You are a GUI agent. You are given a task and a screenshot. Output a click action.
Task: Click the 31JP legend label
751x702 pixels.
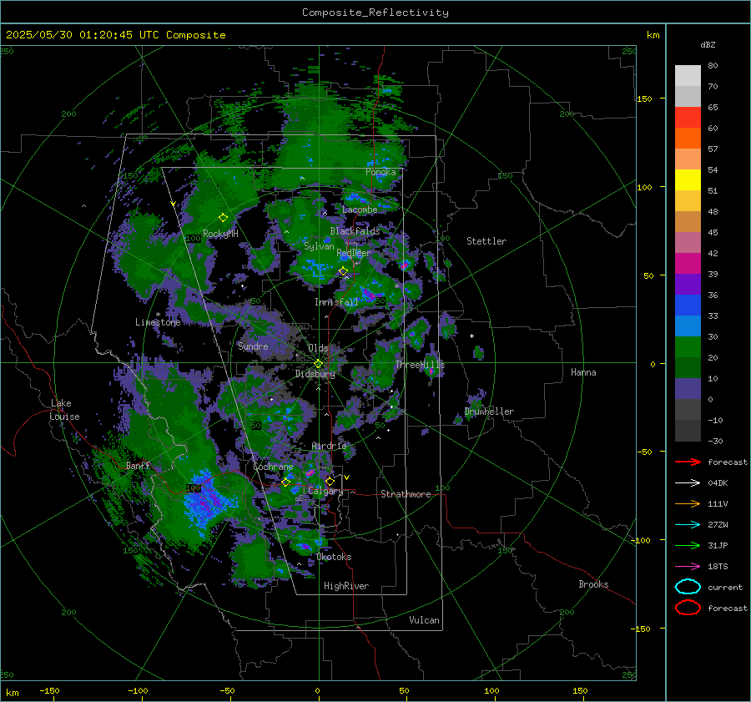(x=718, y=545)
